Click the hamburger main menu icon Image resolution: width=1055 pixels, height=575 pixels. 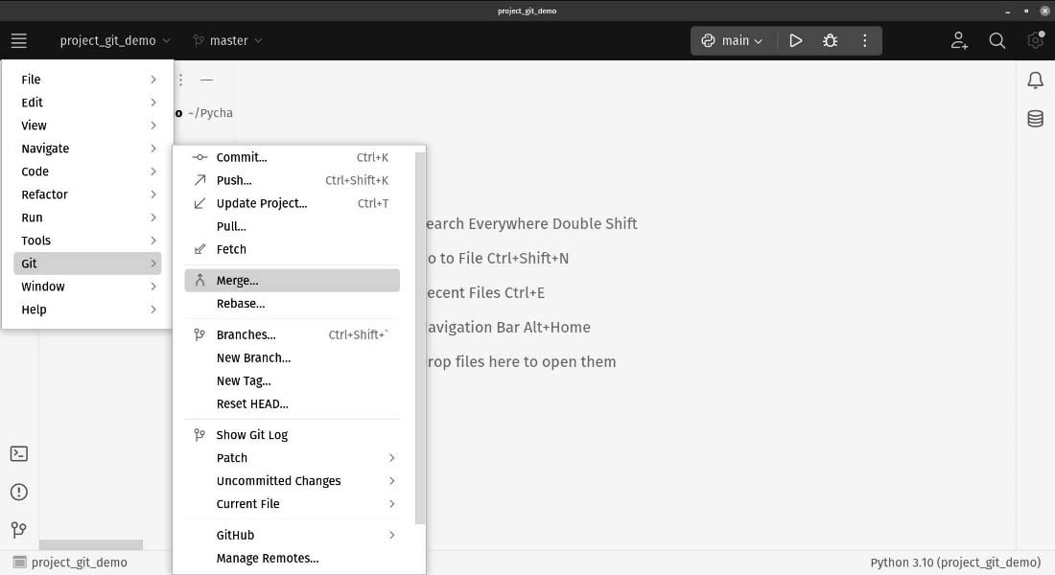pyautogui.click(x=19, y=40)
